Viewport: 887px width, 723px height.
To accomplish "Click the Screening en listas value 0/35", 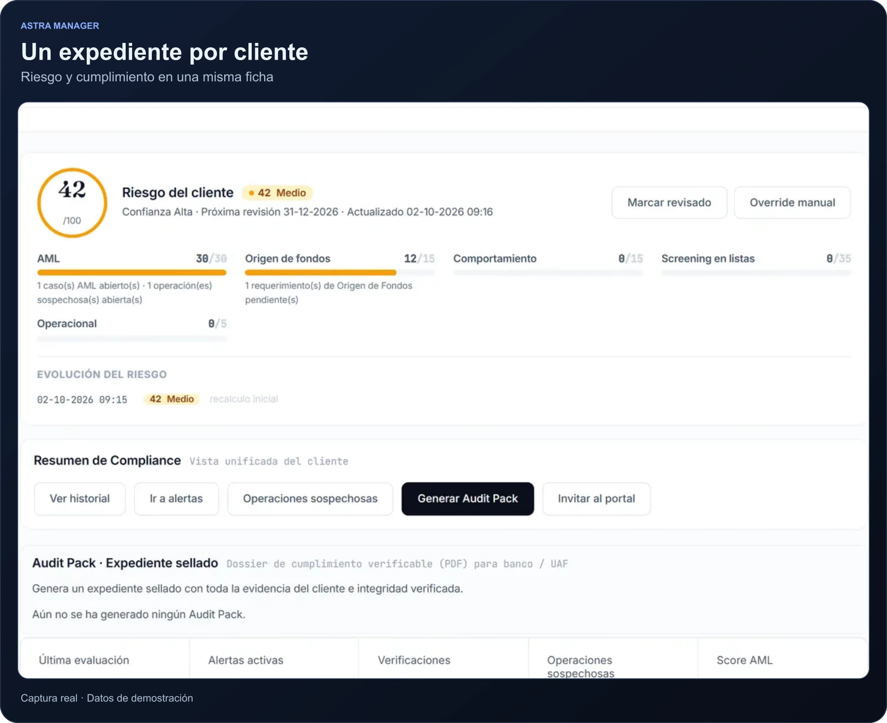I will click(x=839, y=259).
